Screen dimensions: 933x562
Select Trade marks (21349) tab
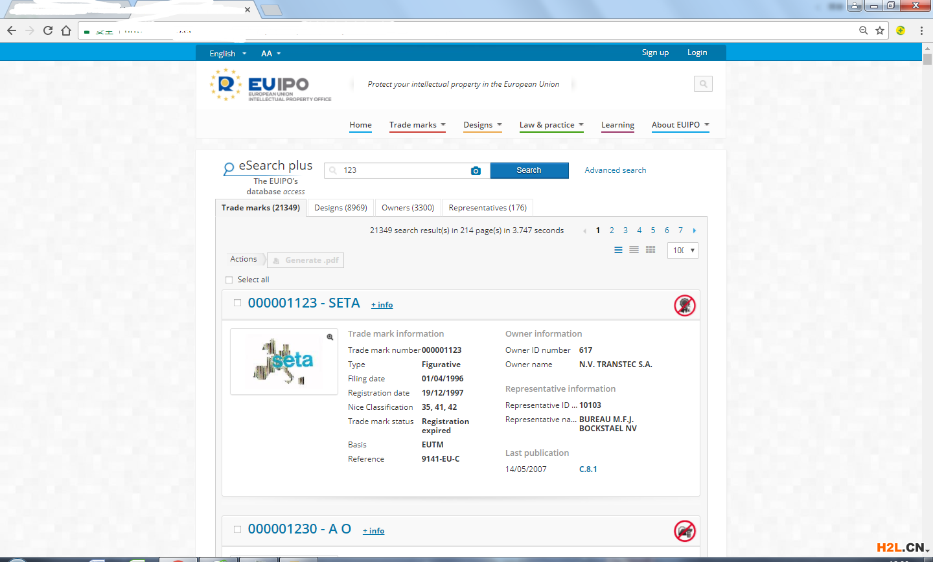[x=260, y=208]
